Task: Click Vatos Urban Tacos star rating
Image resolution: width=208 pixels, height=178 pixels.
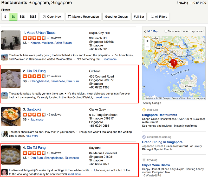Action: pyautogui.click(x=34, y=38)
